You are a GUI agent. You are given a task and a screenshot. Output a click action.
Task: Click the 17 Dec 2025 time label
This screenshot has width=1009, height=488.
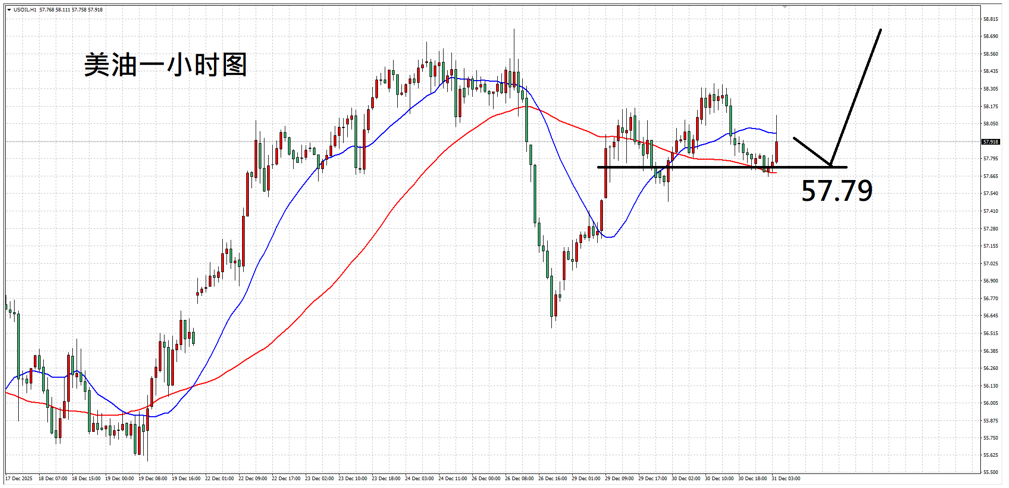(x=19, y=479)
